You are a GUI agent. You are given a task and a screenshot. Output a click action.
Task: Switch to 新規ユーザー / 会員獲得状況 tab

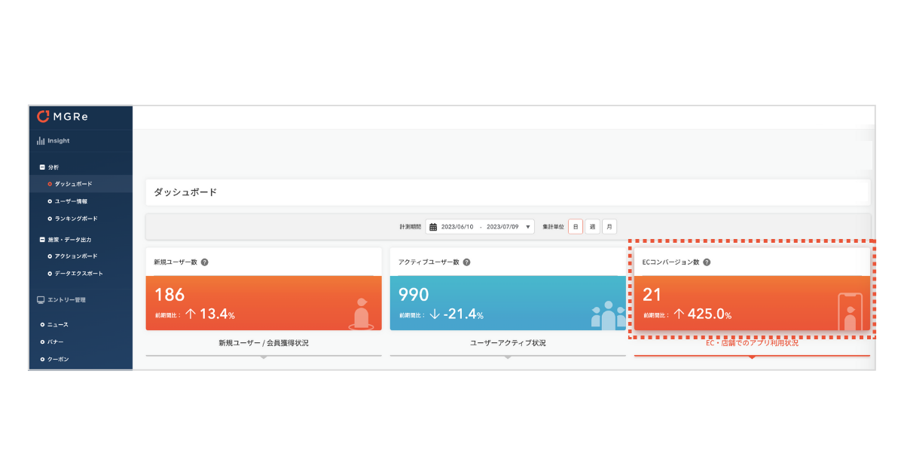(x=264, y=343)
